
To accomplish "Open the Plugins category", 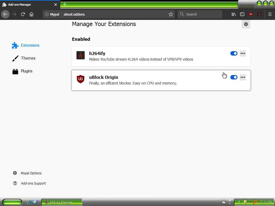I will click(x=22, y=71).
